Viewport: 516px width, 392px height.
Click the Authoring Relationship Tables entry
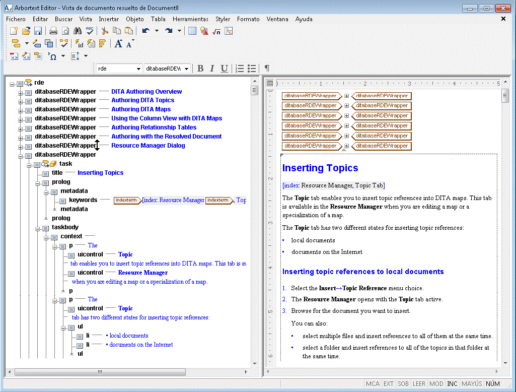pos(154,127)
